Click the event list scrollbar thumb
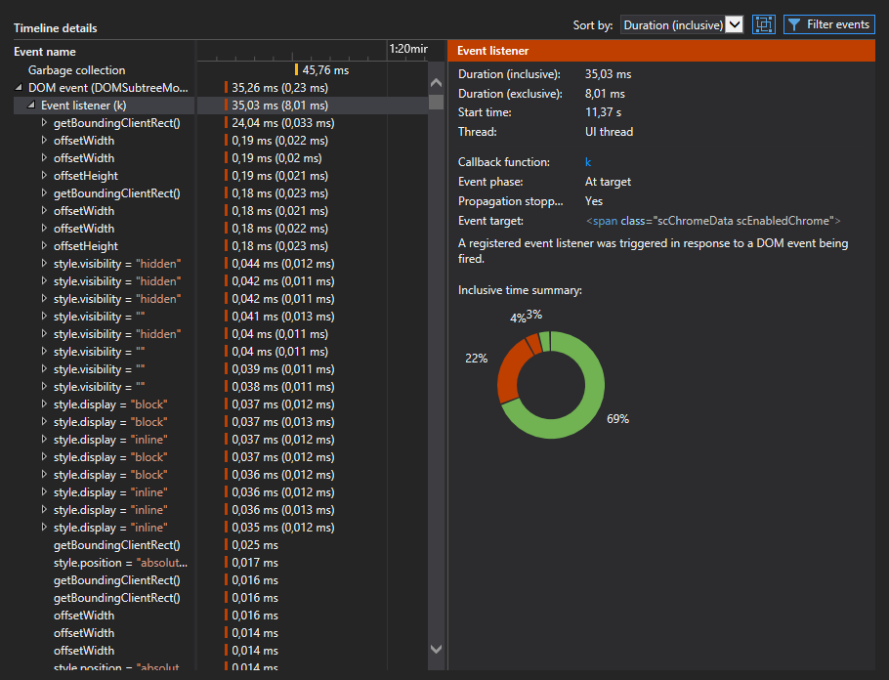Viewport: 889px width, 680px height. pos(436,102)
